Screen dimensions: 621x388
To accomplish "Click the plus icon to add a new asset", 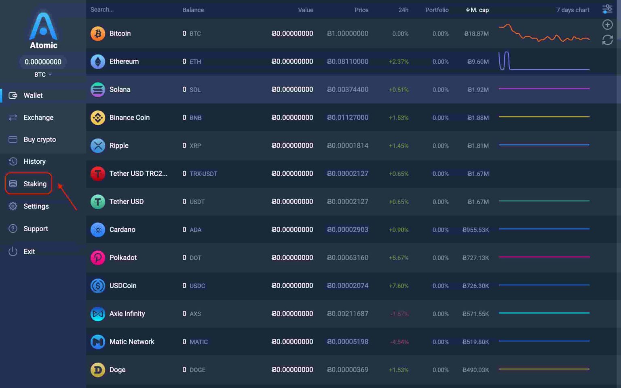I will [x=607, y=25].
